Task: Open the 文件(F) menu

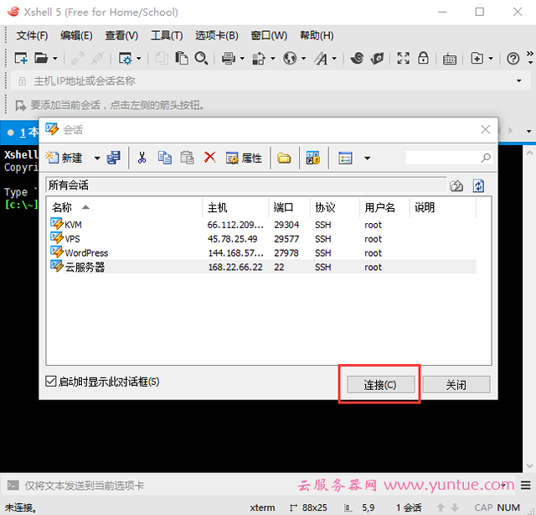Action: (x=32, y=35)
